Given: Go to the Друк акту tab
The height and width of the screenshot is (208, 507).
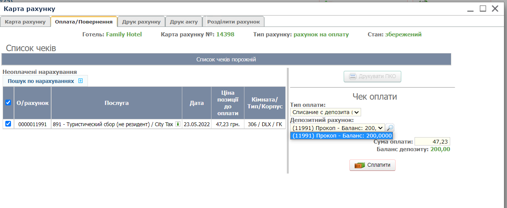Looking at the screenshot, I should [184, 22].
